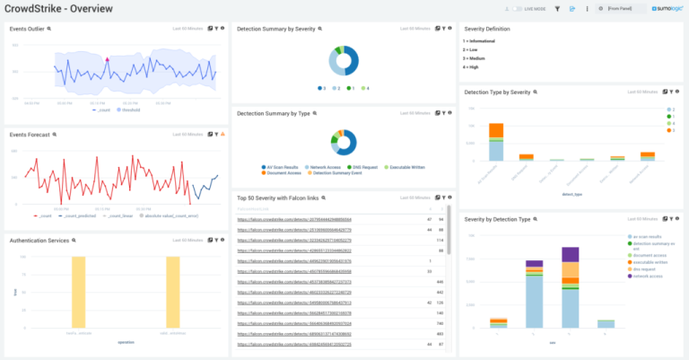Screen dimensions: 689x360
Task: Toggle _count_predicted in Events Forecast legend
Action: (77, 215)
